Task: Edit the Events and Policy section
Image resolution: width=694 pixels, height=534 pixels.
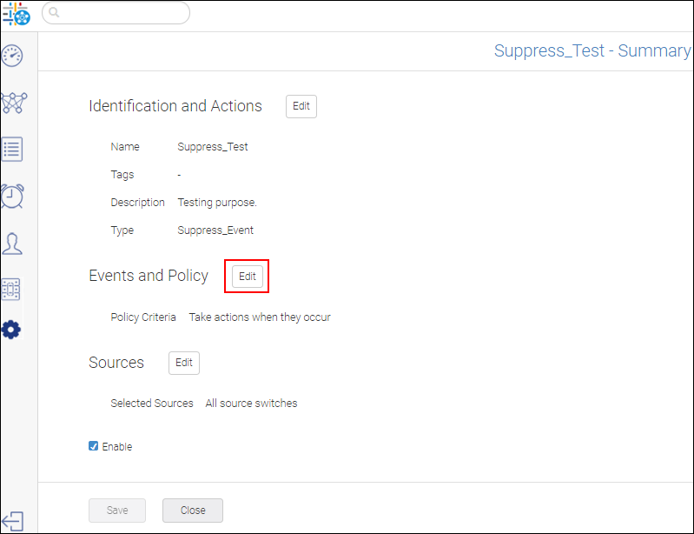Action: 248,277
